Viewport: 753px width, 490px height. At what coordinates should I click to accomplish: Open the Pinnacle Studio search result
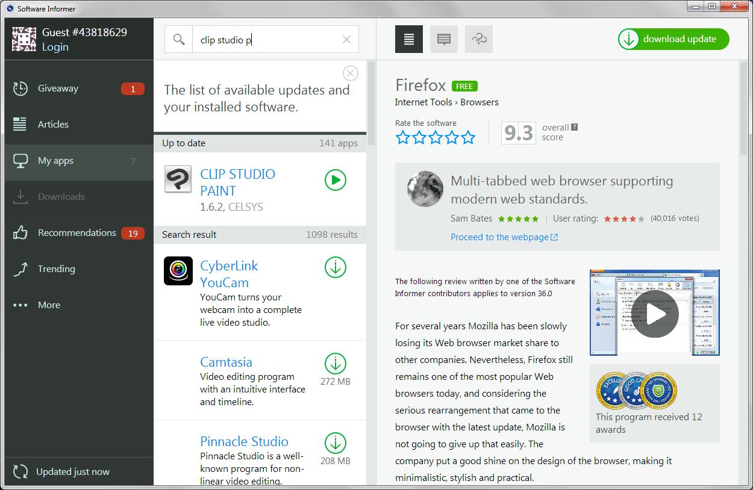(x=244, y=441)
